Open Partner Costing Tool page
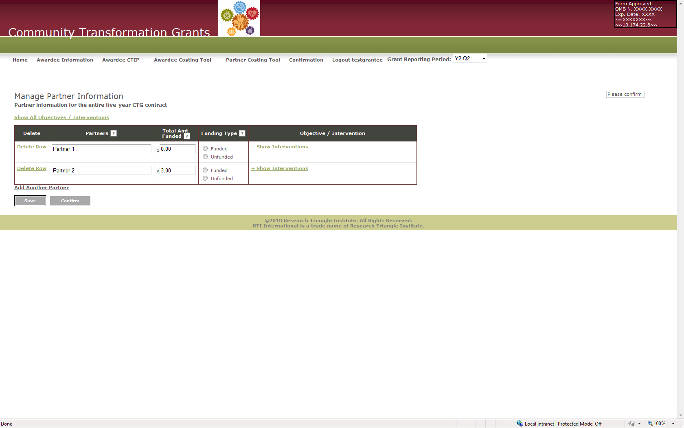The height and width of the screenshot is (428, 684). pos(253,60)
